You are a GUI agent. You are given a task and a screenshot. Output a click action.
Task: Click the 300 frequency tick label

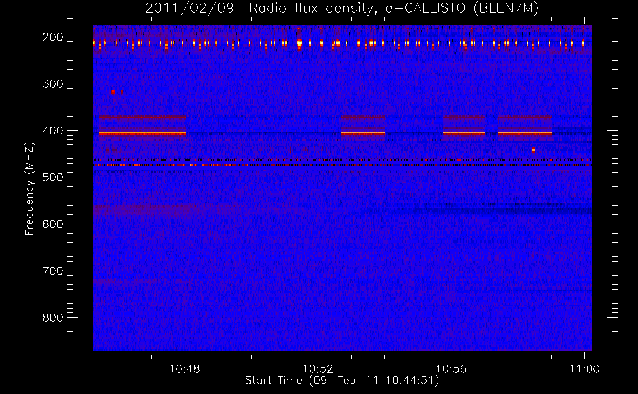pyautogui.click(x=53, y=84)
